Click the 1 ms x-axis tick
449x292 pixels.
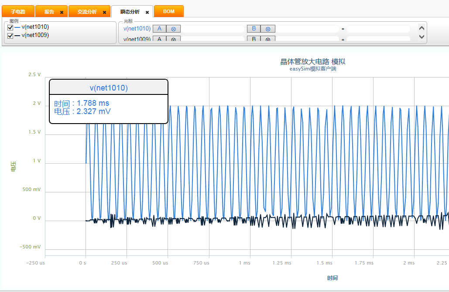(x=244, y=263)
